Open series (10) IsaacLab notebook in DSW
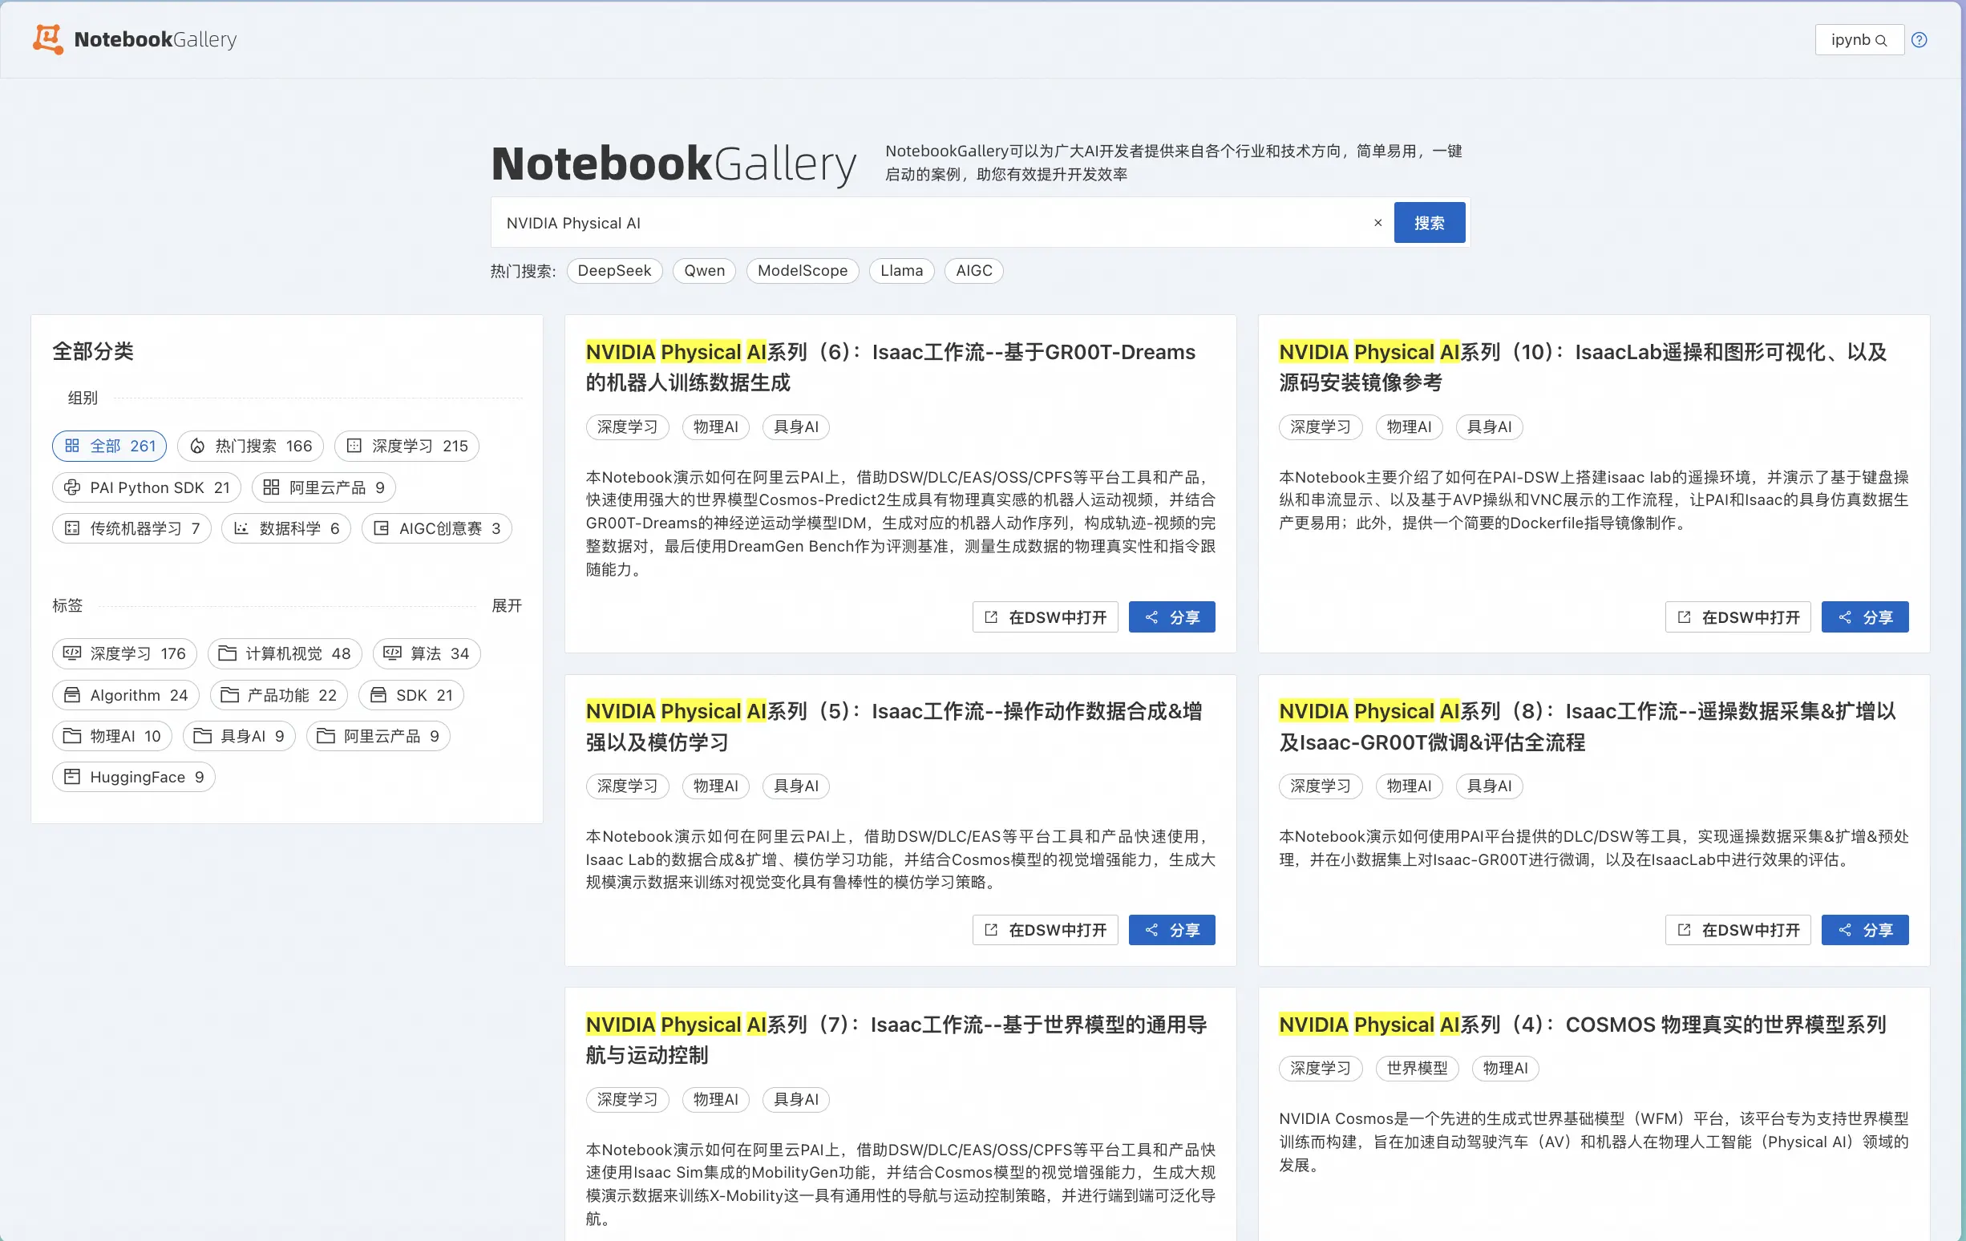Image resolution: width=1966 pixels, height=1241 pixels. pyautogui.click(x=1737, y=617)
